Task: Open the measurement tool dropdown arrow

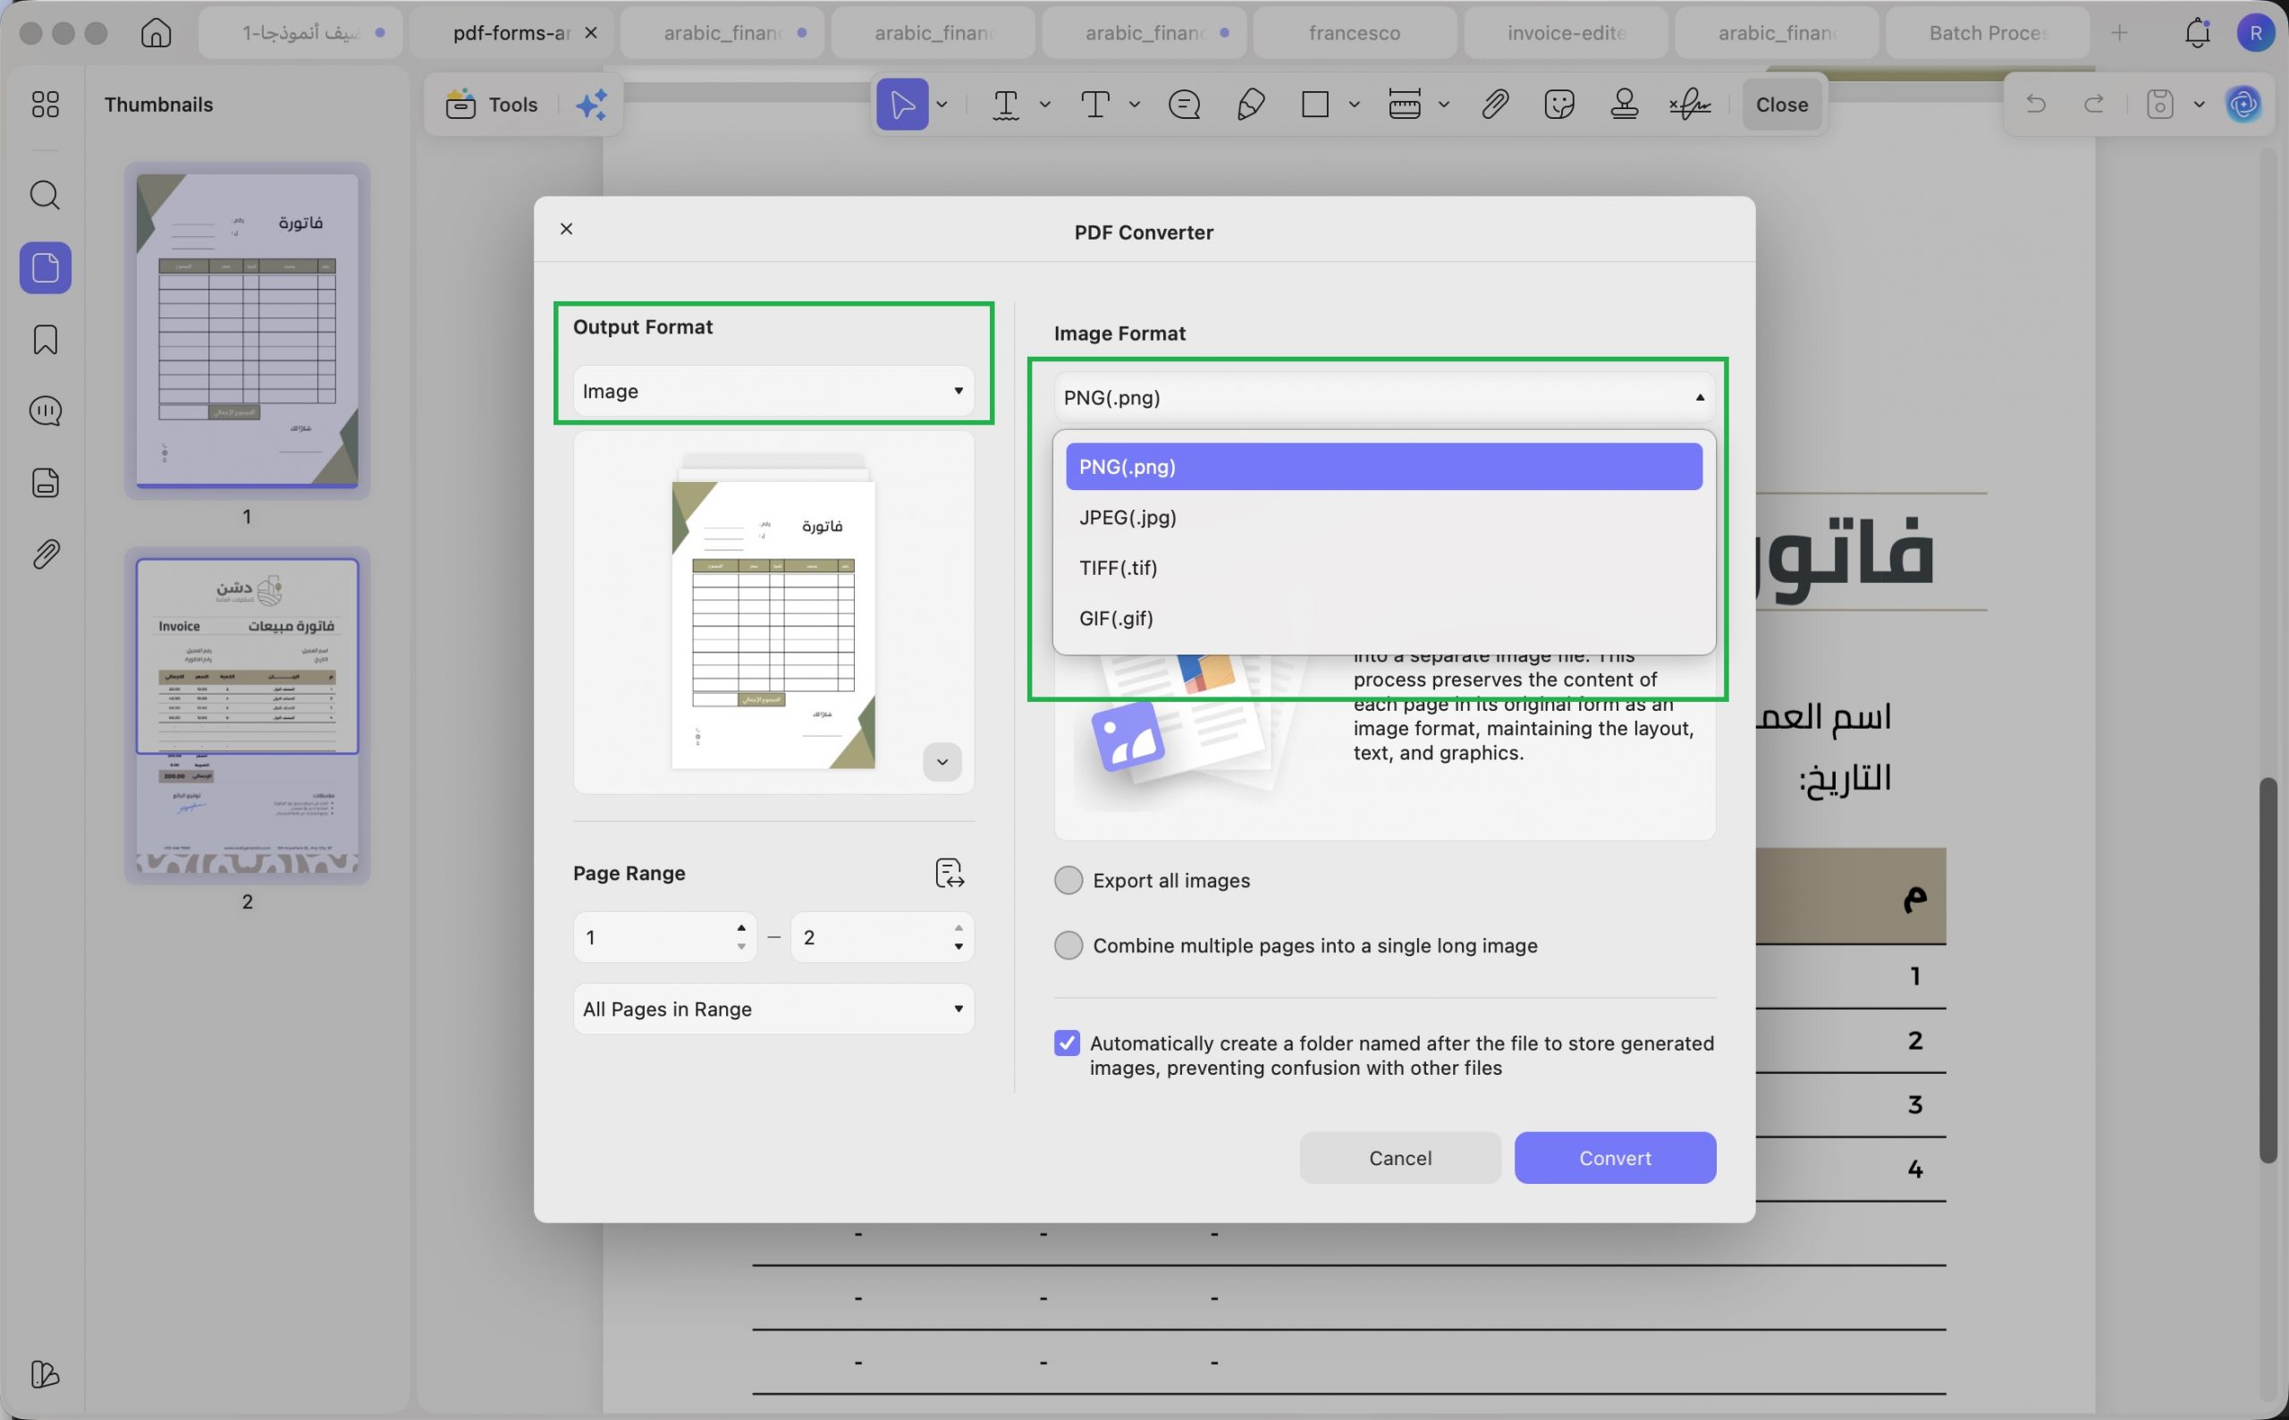Action: 1443,105
